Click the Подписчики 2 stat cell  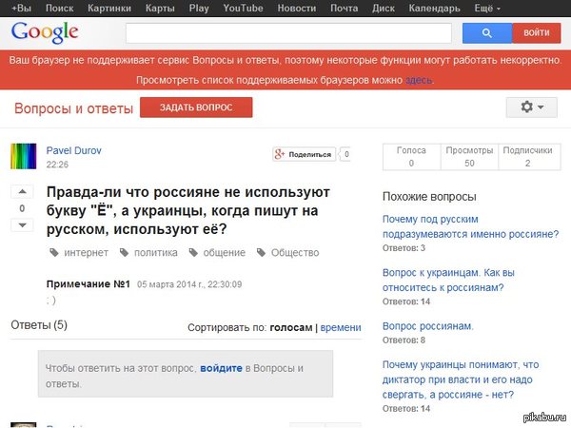pos(529,157)
